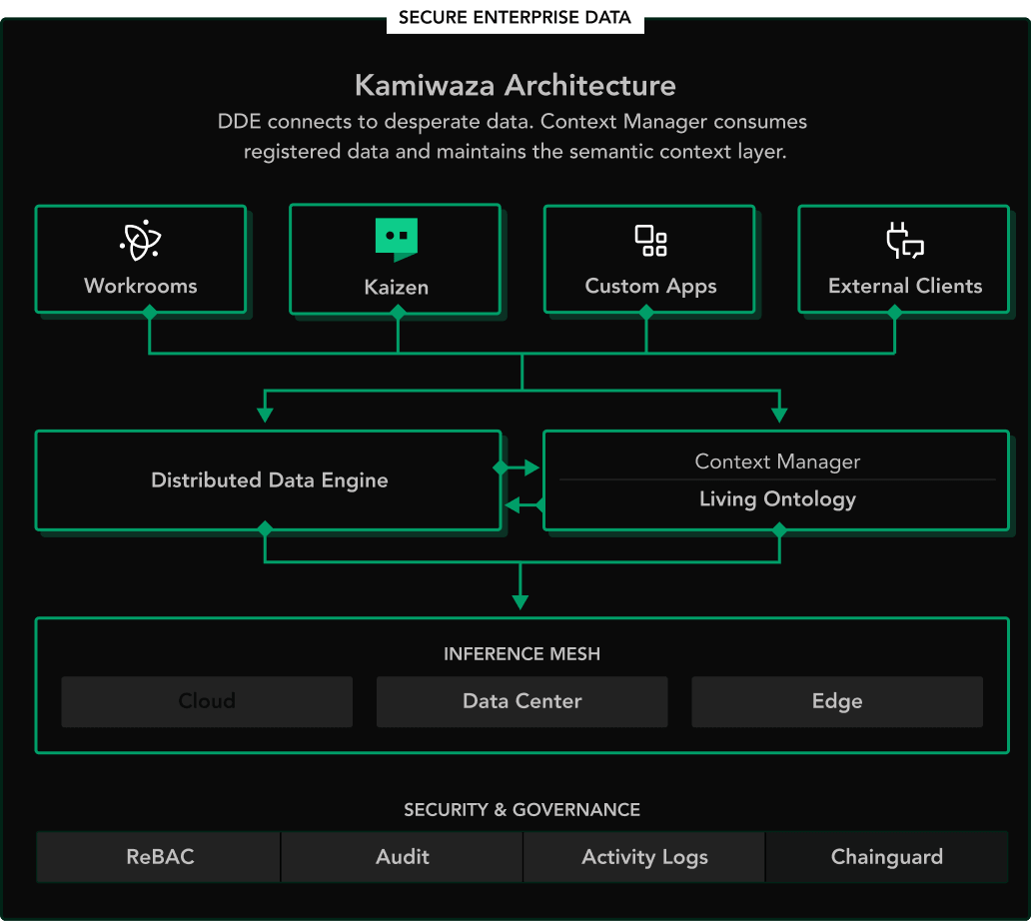Open the ReBAC governance tab
The width and height of the screenshot is (1031, 922).
point(159,857)
